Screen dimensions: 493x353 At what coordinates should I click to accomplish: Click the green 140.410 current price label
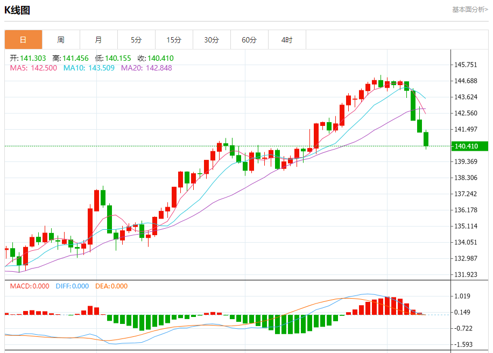click(470, 146)
